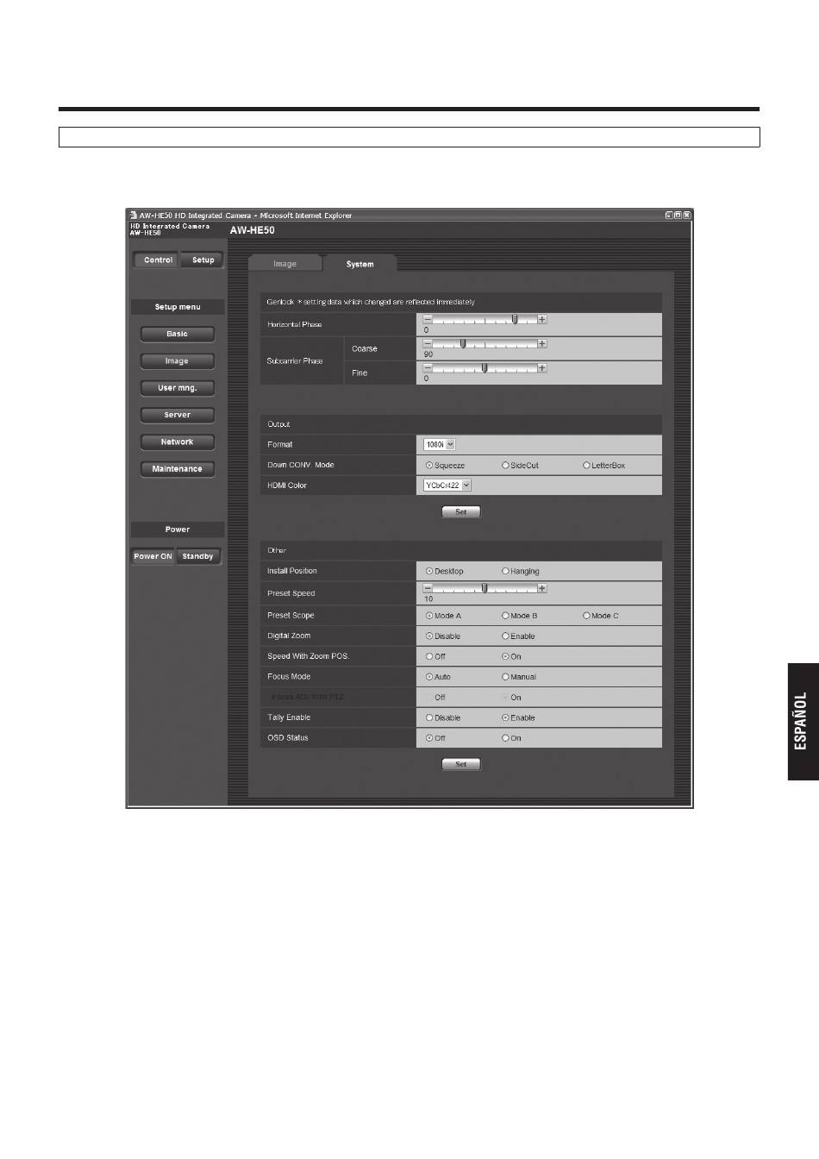Set Focus Mode to Manual

click(x=505, y=677)
